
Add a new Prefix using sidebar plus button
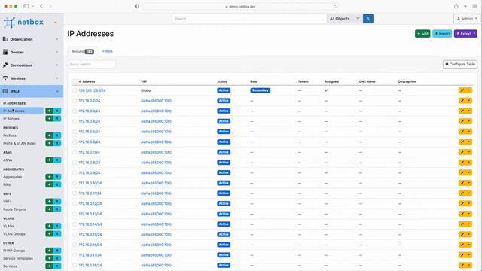(x=49, y=135)
